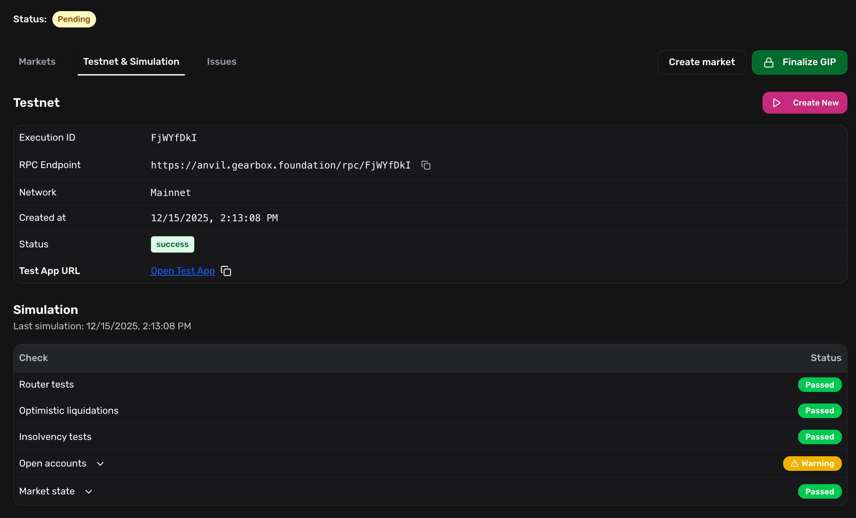Screen dimensions: 856x518
Task: Click the Market state Passed badge
Action: [820, 491]
